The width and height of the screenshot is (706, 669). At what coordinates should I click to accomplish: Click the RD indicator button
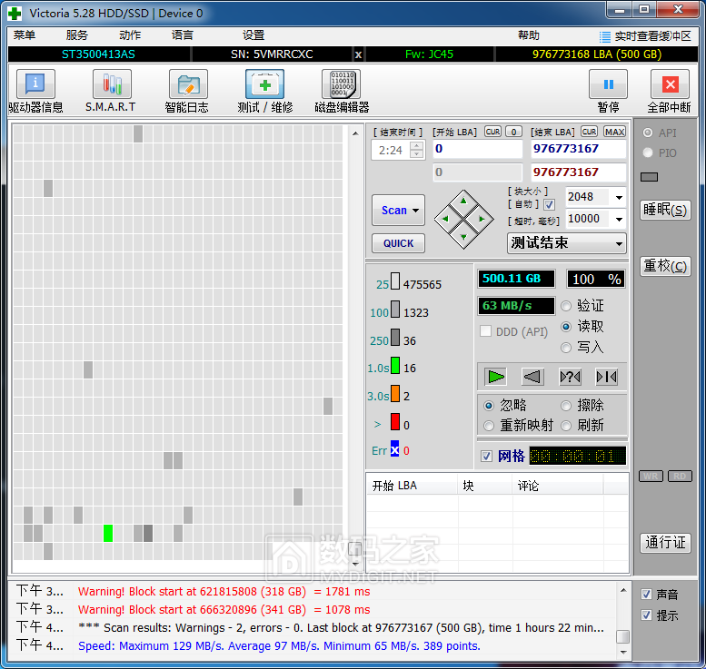(680, 476)
